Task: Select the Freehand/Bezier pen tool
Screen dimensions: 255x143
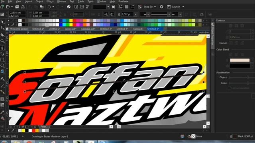Action: (2, 48)
